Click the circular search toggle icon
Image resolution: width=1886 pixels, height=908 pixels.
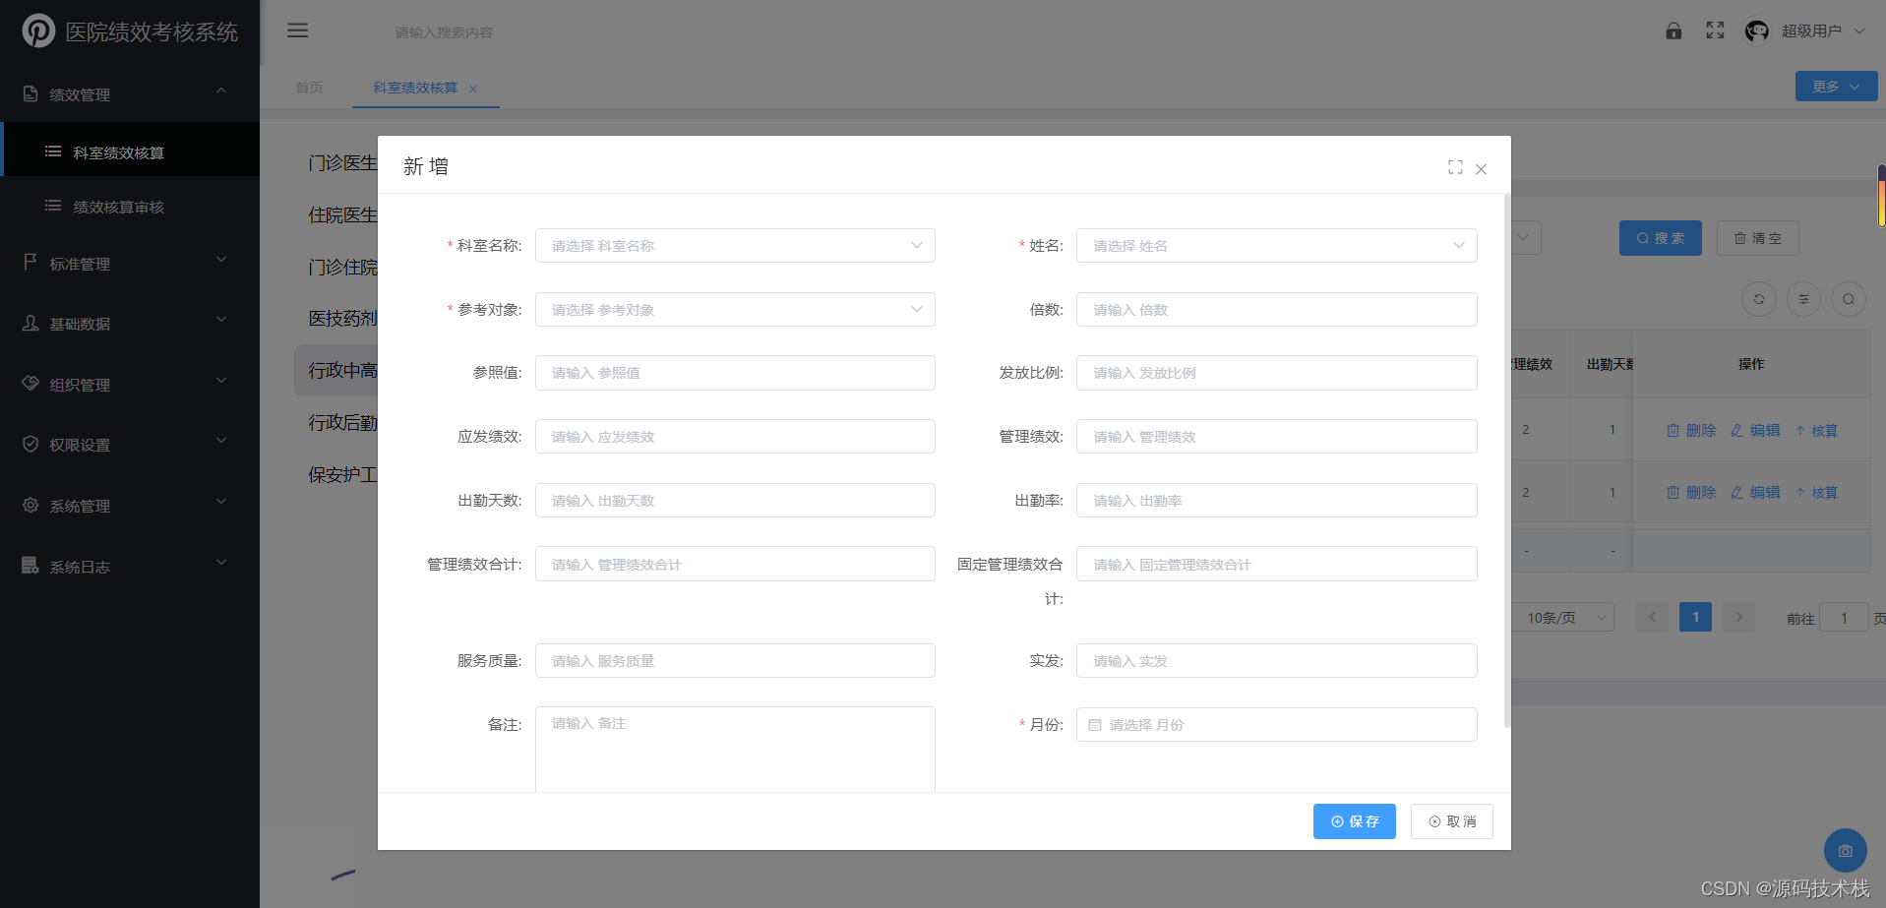1849,299
